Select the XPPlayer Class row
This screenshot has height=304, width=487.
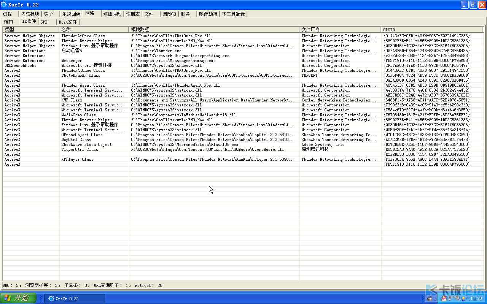(243, 159)
